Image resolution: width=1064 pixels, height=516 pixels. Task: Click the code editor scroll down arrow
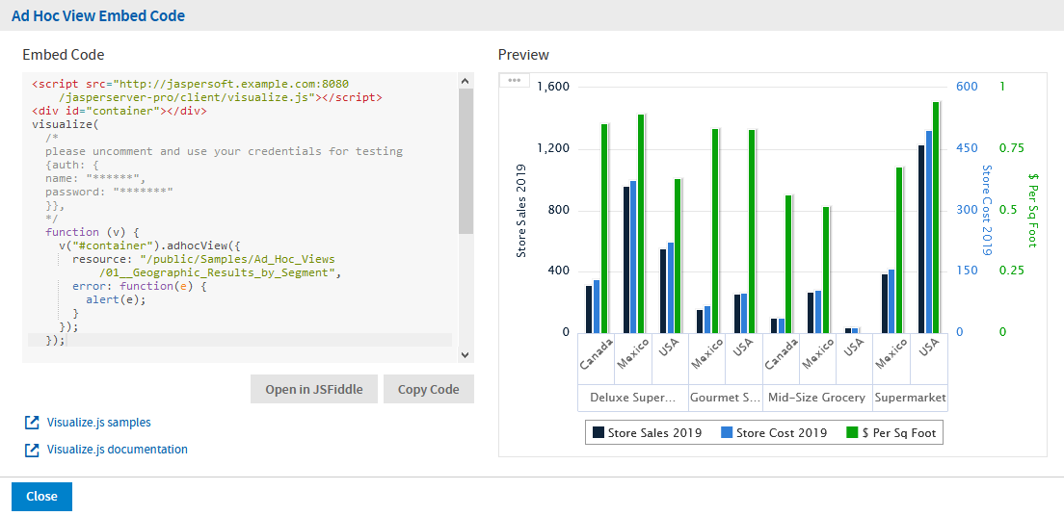pos(465,354)
